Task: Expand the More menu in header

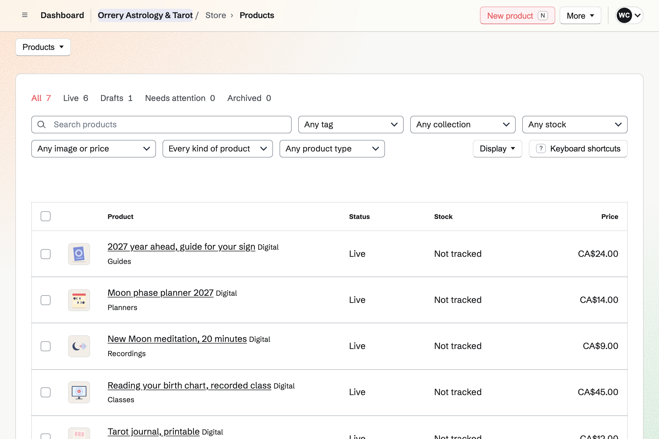Action: pos(580,16)
